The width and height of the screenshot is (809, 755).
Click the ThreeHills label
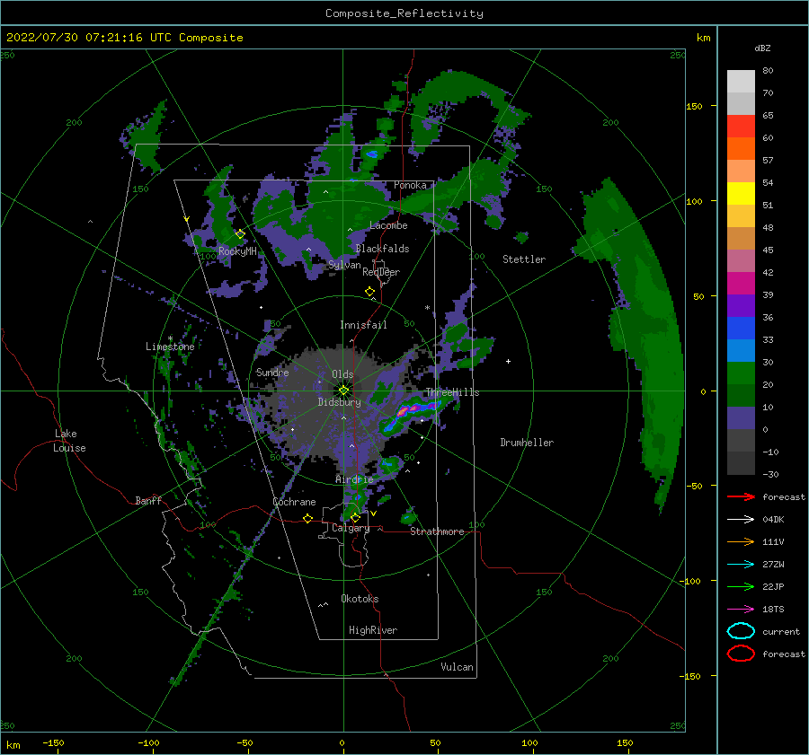pyautogui.click(x=452, y=392)
